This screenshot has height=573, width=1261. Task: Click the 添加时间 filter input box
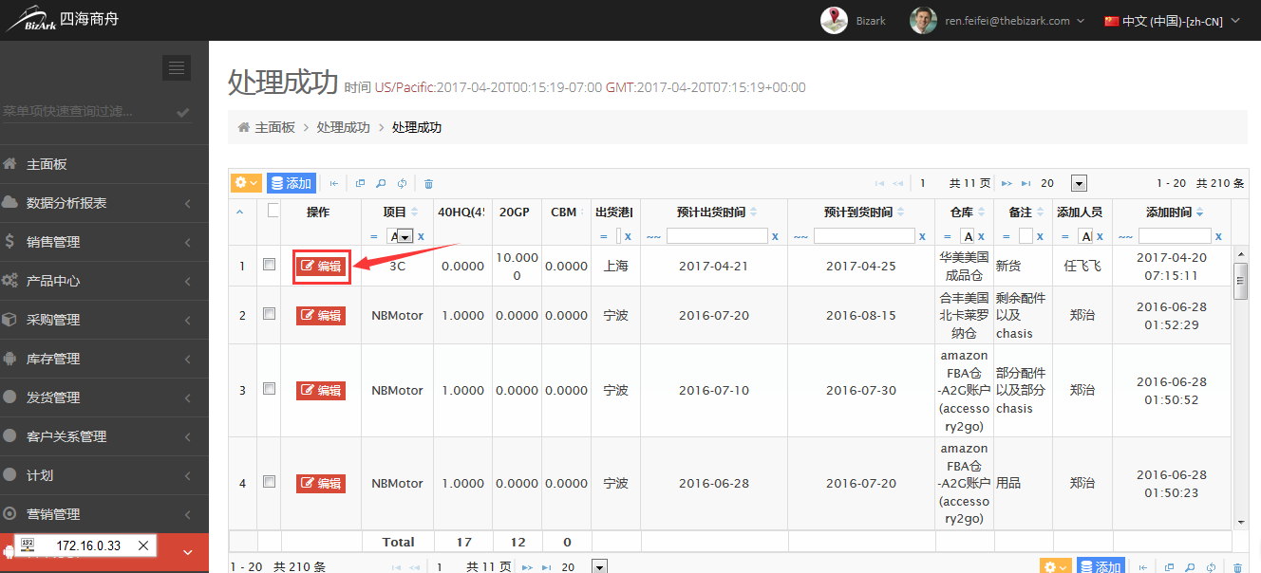1175,236
